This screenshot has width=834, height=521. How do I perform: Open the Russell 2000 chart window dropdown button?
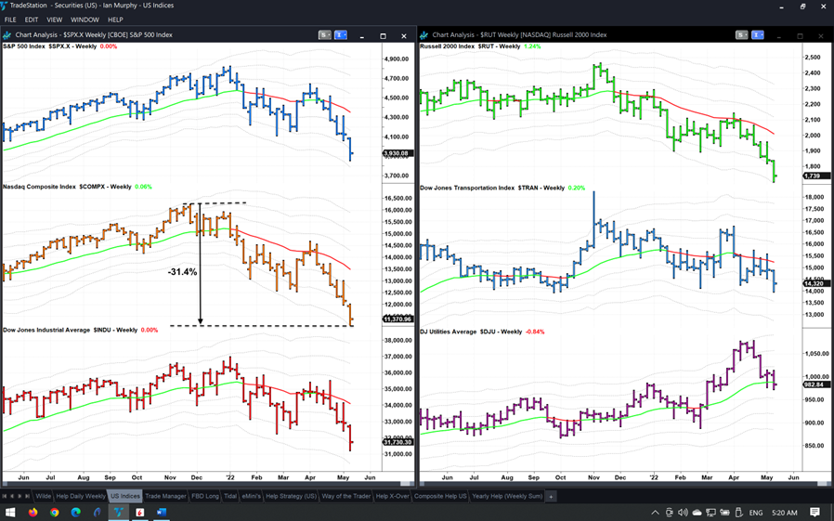(x=741, y=35)
